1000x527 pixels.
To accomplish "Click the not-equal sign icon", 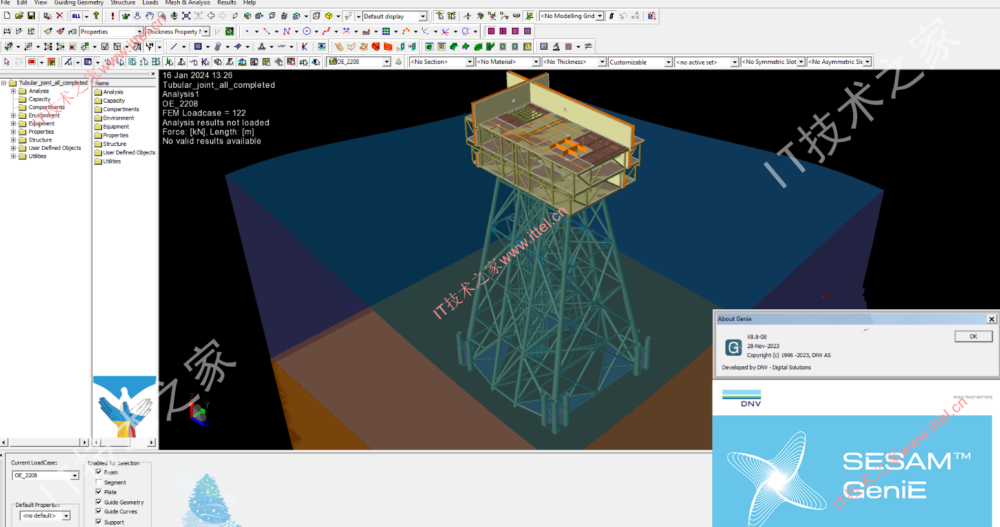I will [588, 46].
